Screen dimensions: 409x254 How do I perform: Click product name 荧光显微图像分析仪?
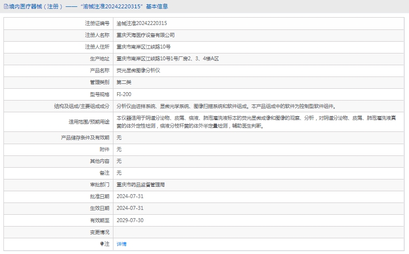tap(138, 70)
